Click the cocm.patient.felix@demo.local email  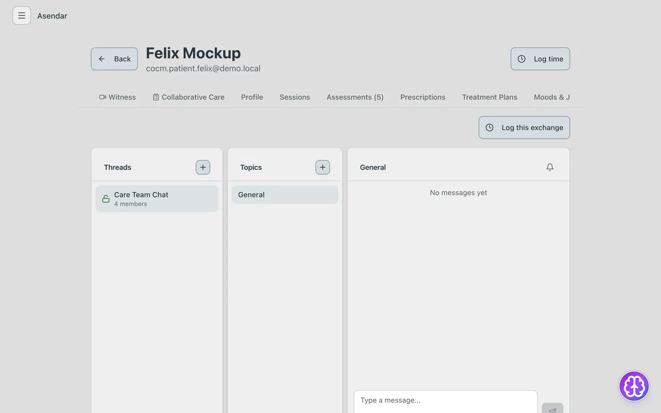203,68
